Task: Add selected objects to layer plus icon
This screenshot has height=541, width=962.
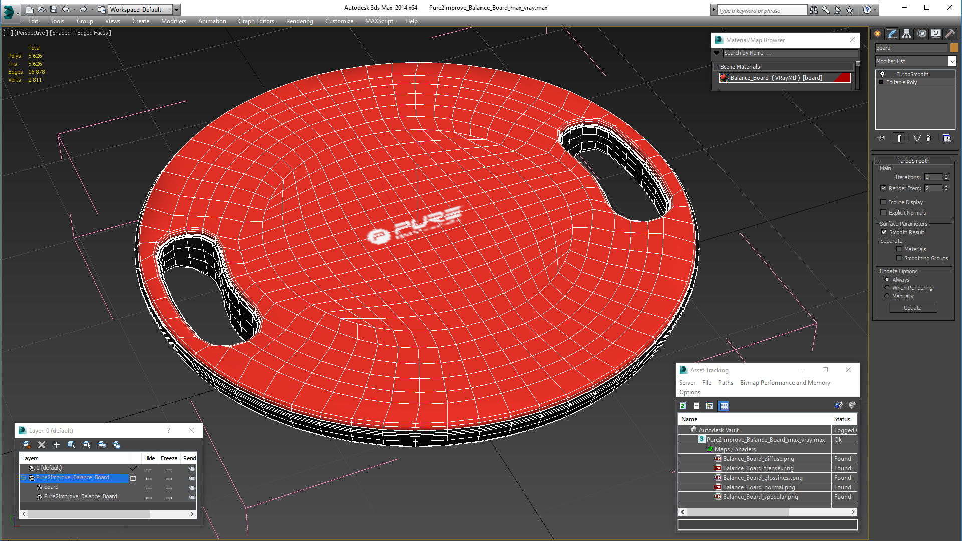Action: [57, 445]
